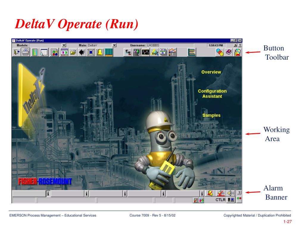Click the first alarm slot info 'i' button

point(48,194)
